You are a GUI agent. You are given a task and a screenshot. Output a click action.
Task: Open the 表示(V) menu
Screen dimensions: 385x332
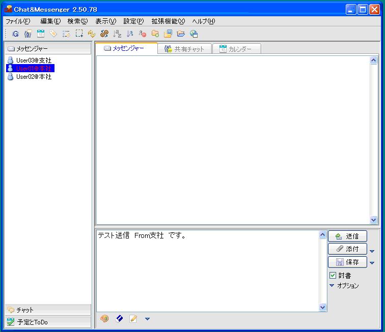tap(106, 21)
